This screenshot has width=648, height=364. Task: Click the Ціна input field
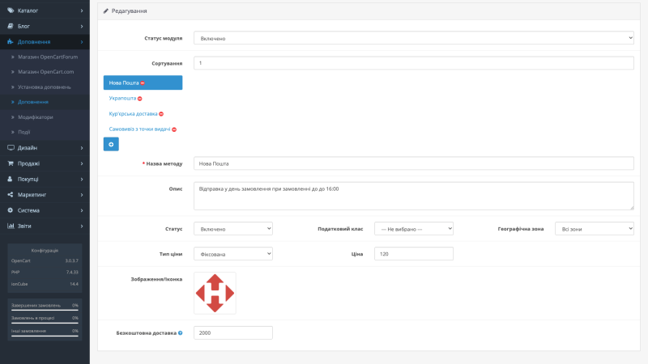pyautogui.click(x=414, y=254)
